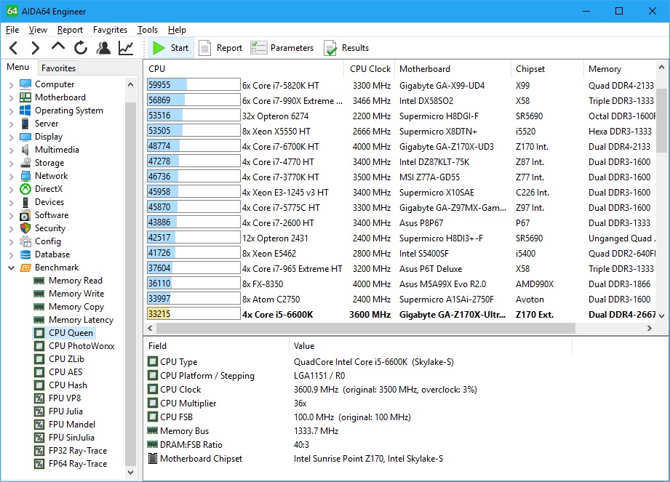
Task: Open the user profile toolbar icon
Action: tap(103, 48)
